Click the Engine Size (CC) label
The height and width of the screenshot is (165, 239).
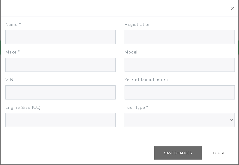pyautogui.click(x=23, y=108)
